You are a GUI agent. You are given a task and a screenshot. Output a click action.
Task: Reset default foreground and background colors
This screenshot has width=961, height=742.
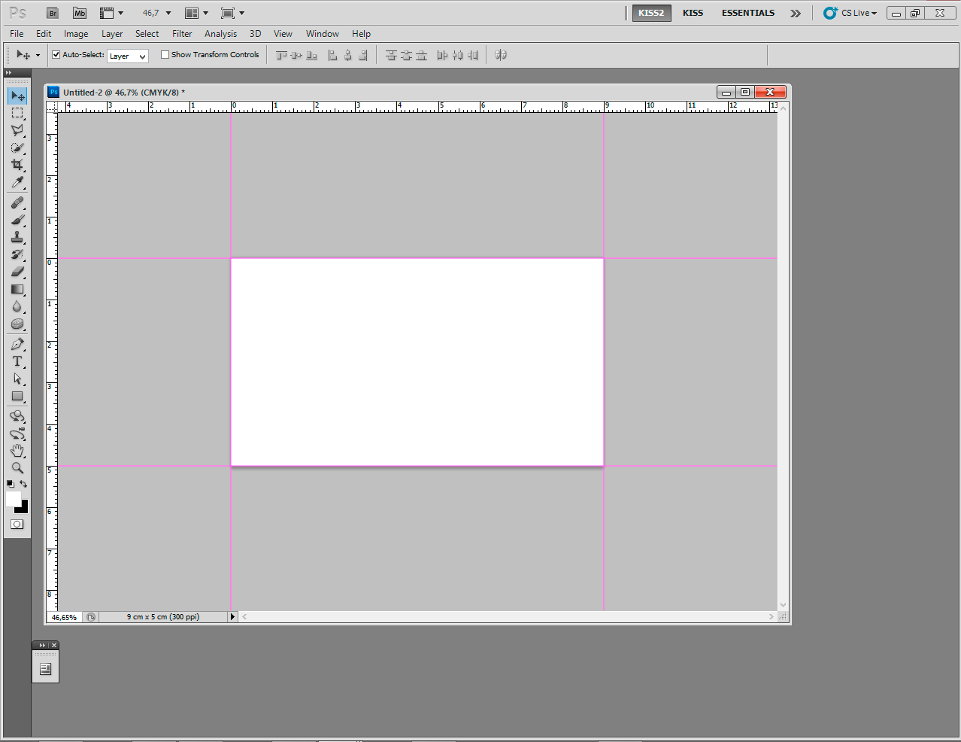coord(10,484)
